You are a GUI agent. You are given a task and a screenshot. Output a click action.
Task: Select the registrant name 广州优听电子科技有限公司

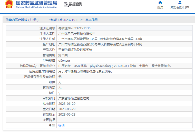point(77,33)
